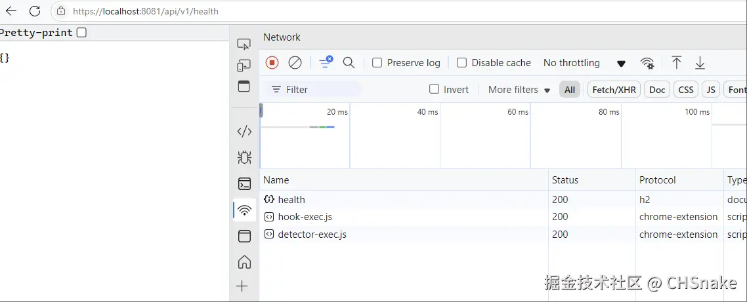
Task: Click the Network panel title
Action: coord(282,37)
